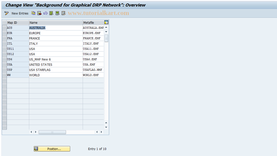Click the US_MAP New 6 name field

pos(56,59)
